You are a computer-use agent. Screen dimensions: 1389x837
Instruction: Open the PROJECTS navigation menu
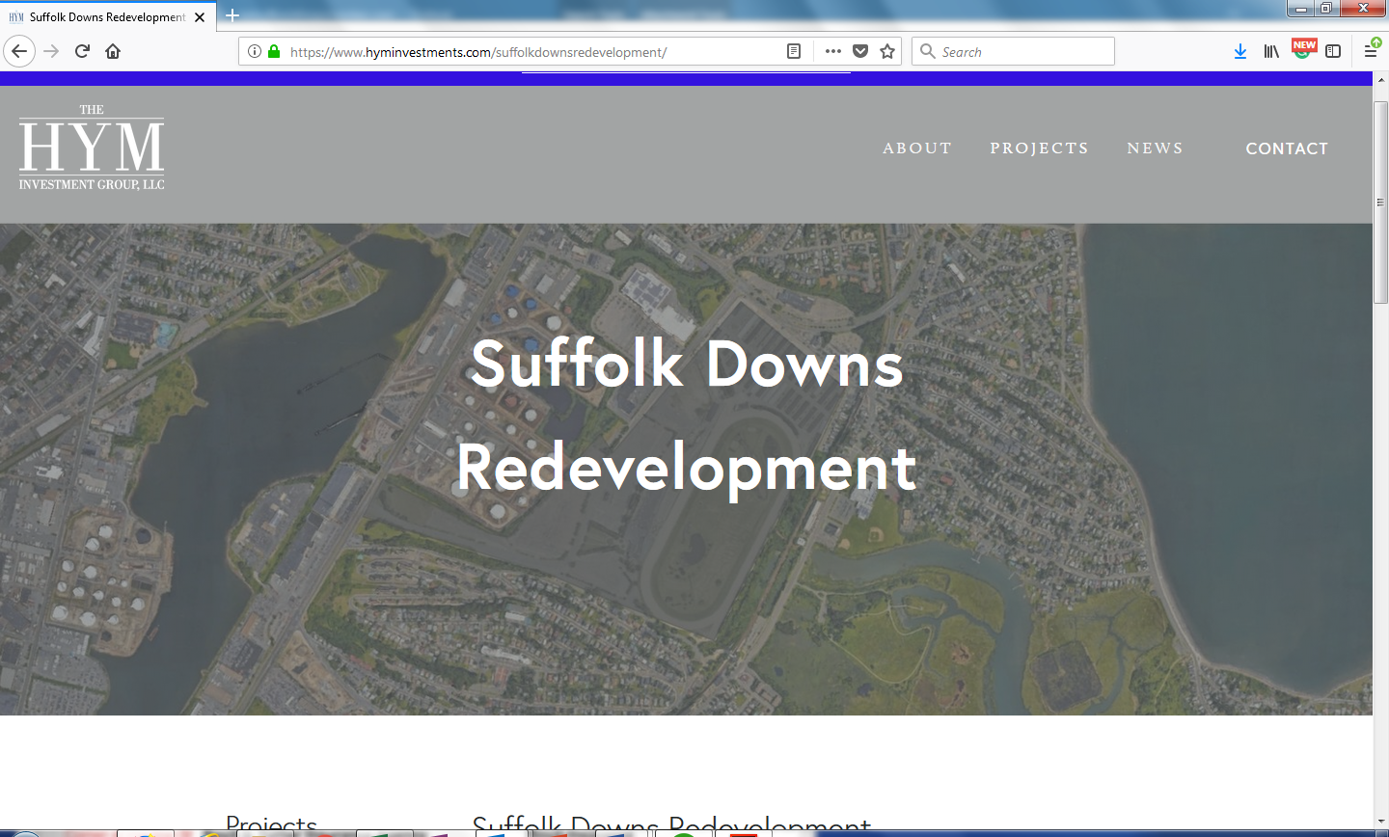[x=1039, y=148]
